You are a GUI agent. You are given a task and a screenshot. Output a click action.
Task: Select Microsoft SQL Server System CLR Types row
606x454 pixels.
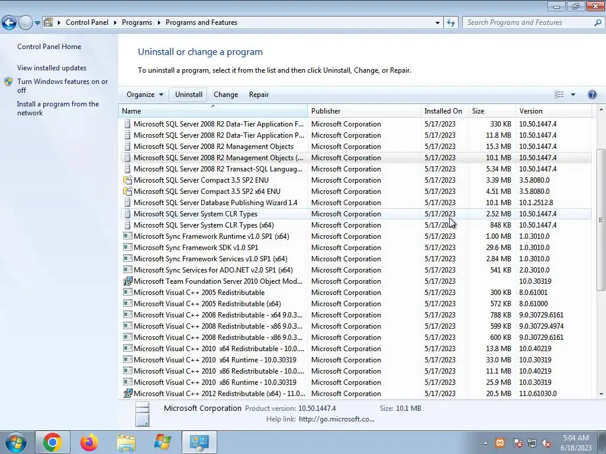[x=356, y=213]
